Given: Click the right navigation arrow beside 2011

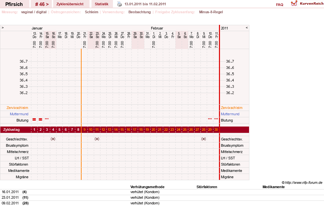Looking at the screenshot, I should click(246, 27).
